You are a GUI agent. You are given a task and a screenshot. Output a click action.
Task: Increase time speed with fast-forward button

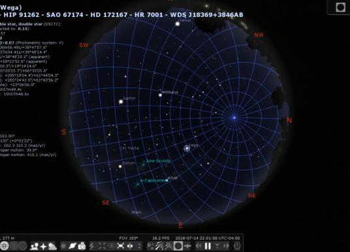tap(227, 246)
